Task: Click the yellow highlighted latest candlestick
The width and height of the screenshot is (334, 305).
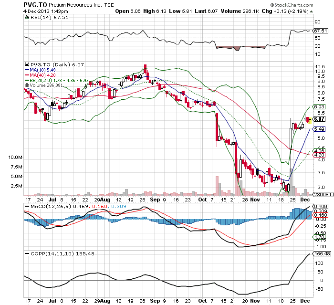Action: [x=310, y=121]
